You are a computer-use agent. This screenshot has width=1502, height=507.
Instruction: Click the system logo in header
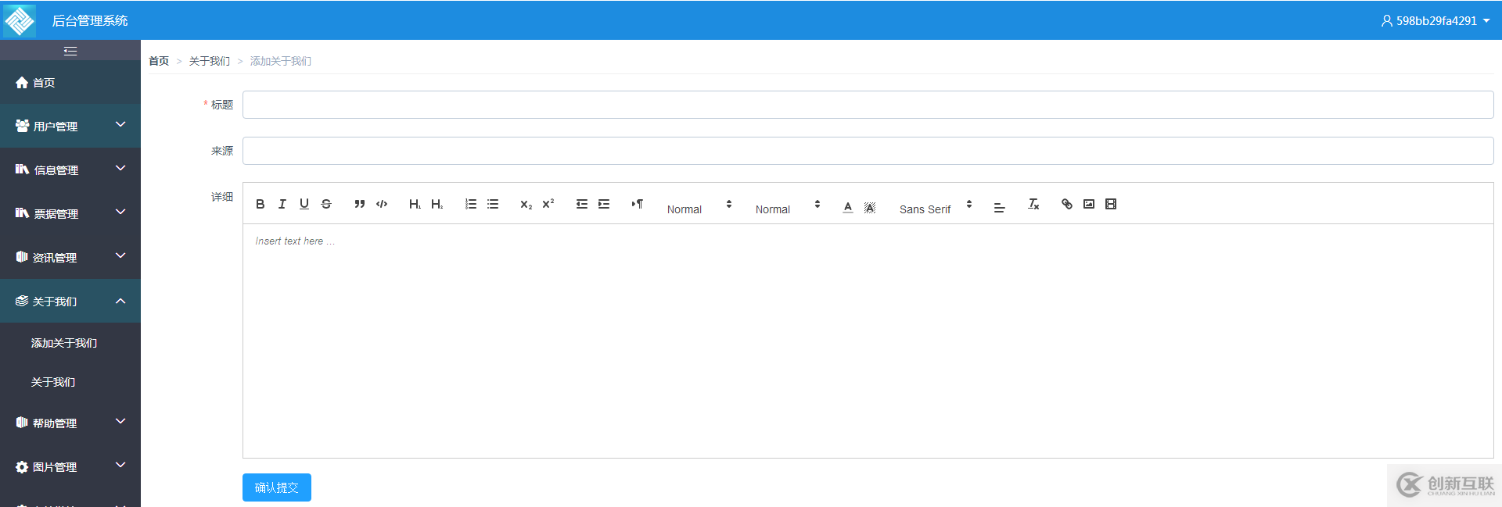[x=20, y=20]
